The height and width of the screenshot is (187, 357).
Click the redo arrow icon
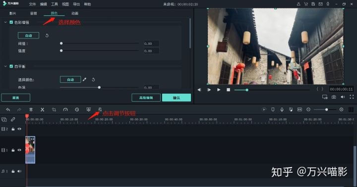pos(19,110)
